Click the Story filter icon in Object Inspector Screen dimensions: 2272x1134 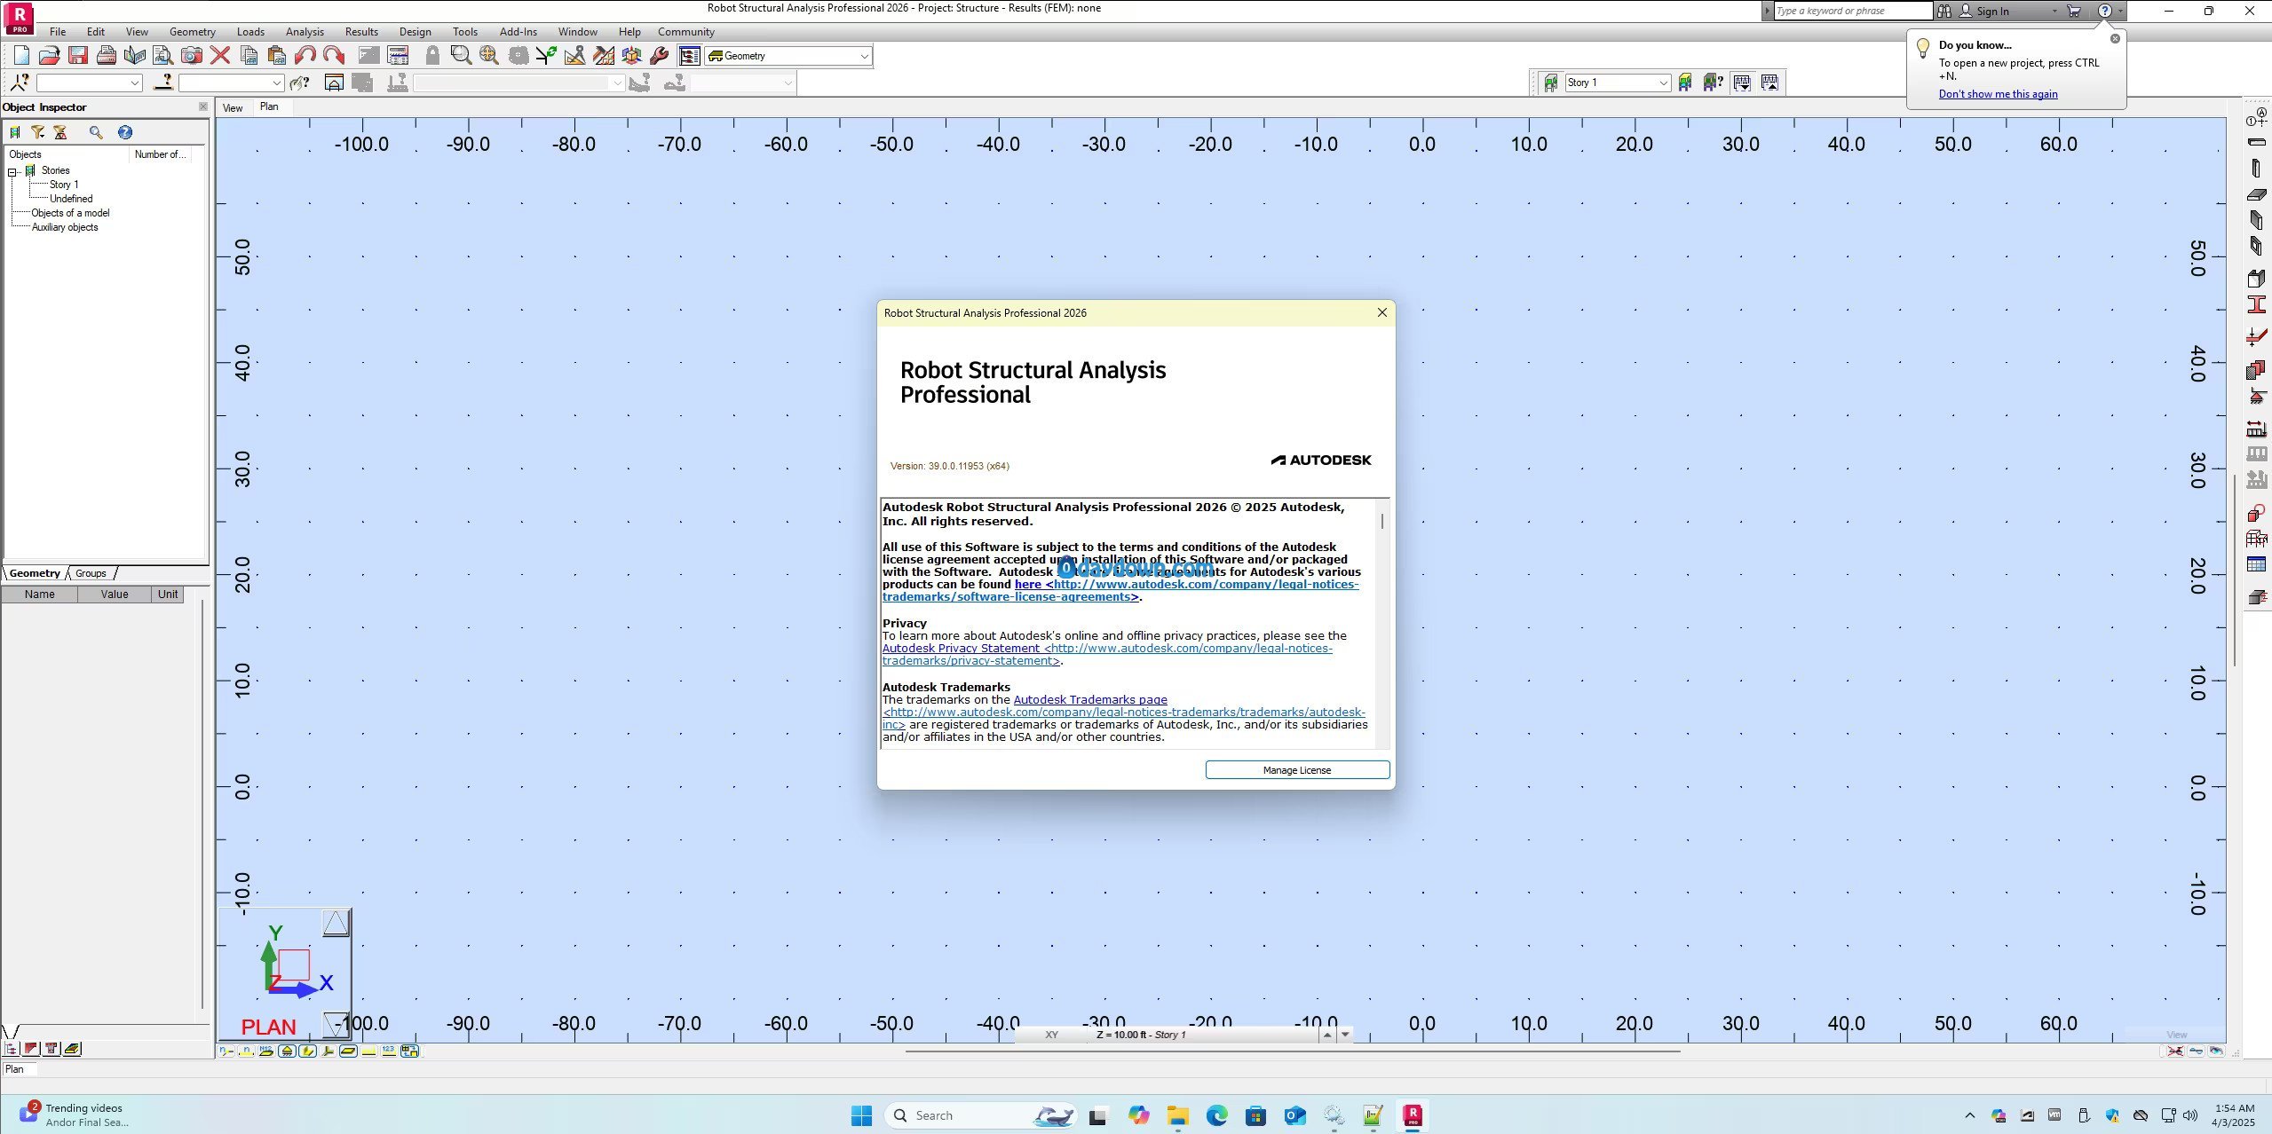point(15,132)
